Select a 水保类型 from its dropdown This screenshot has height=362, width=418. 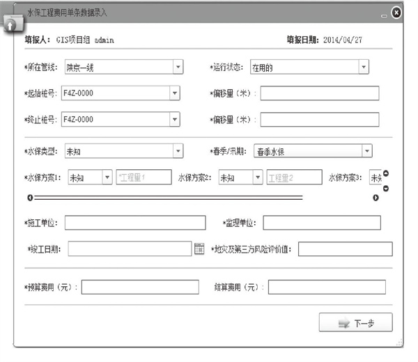click(178, 151)
